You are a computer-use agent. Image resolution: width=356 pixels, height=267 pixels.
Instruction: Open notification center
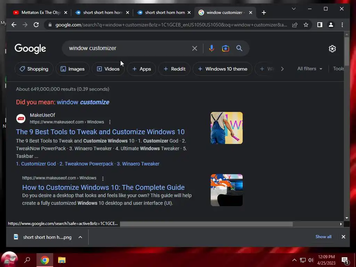coord(345,260)
